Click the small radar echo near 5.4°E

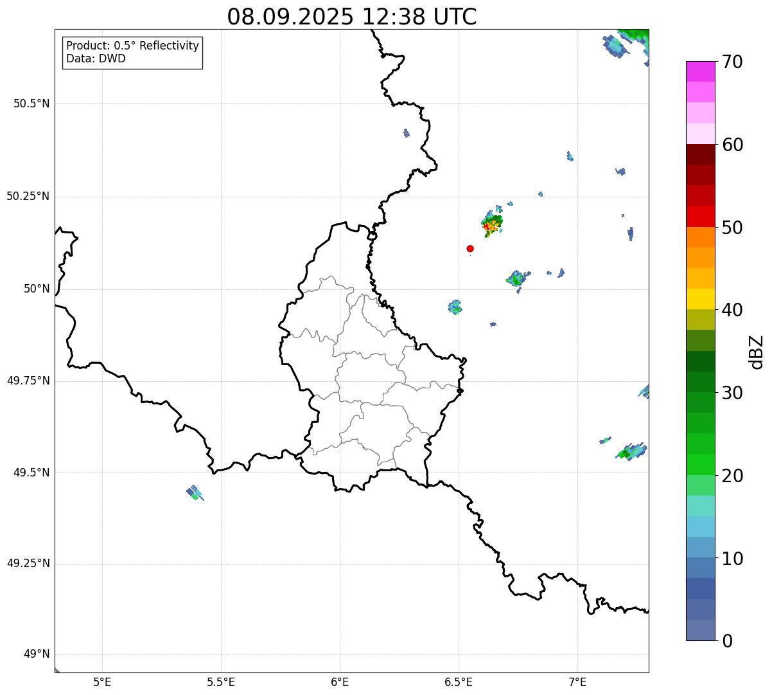(194, 493)
